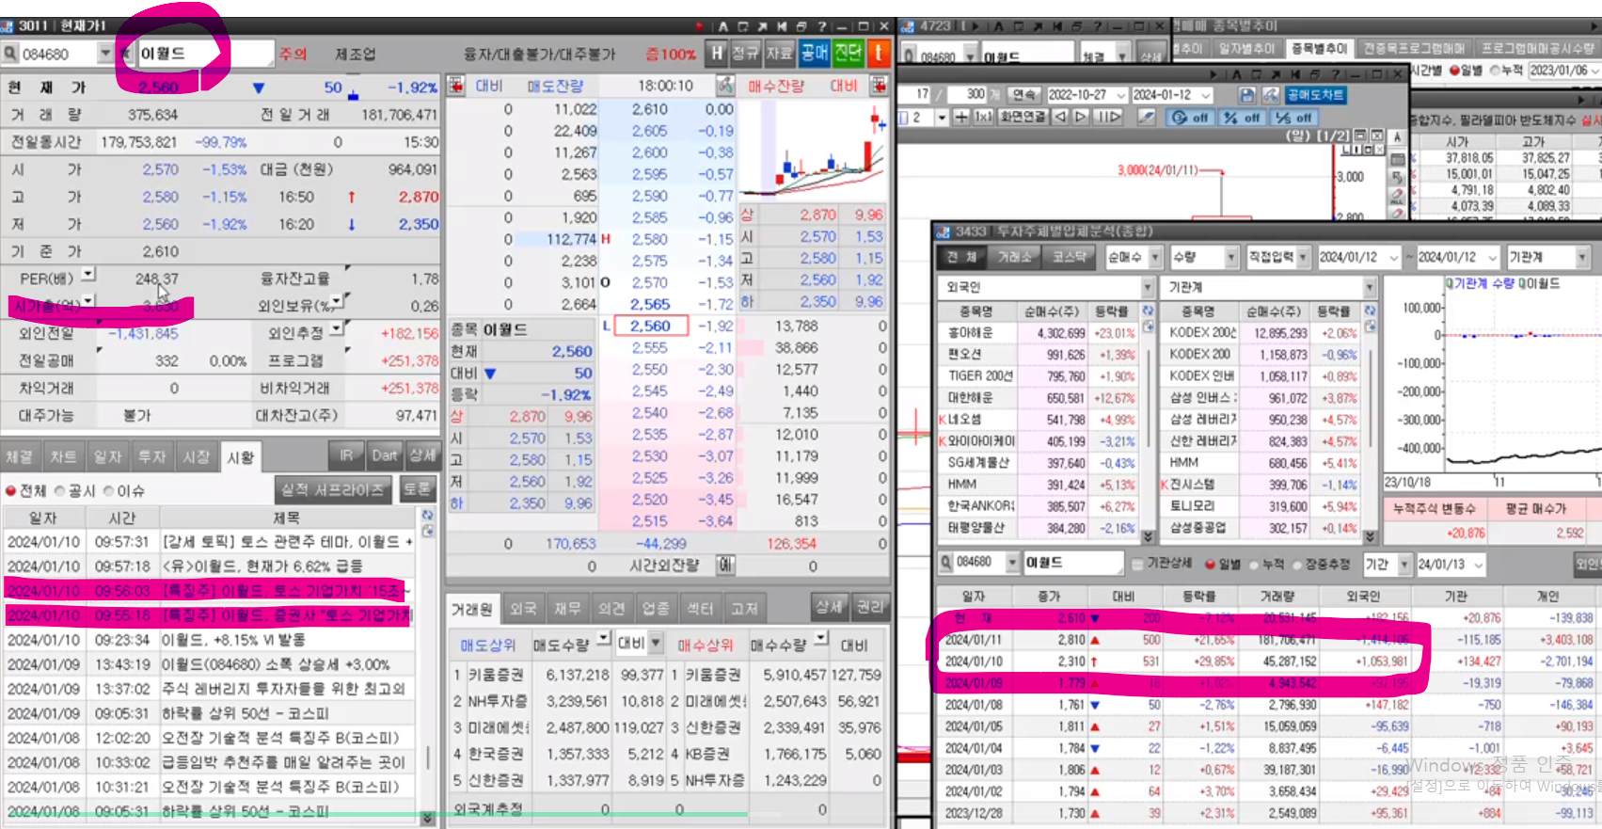The width and height of the screenshot is (1602, 829).
Task: Switch to the 재무 tab
Action: coord(567,608)
